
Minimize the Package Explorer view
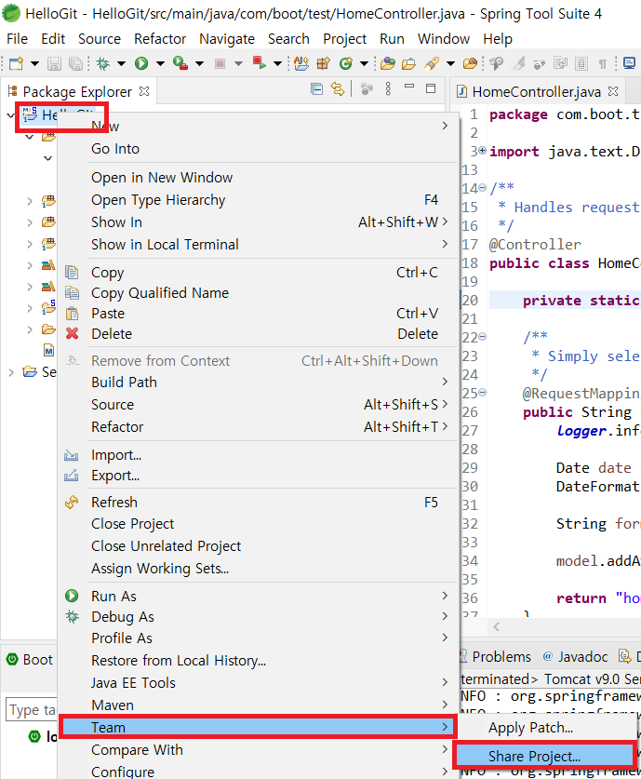409,87
